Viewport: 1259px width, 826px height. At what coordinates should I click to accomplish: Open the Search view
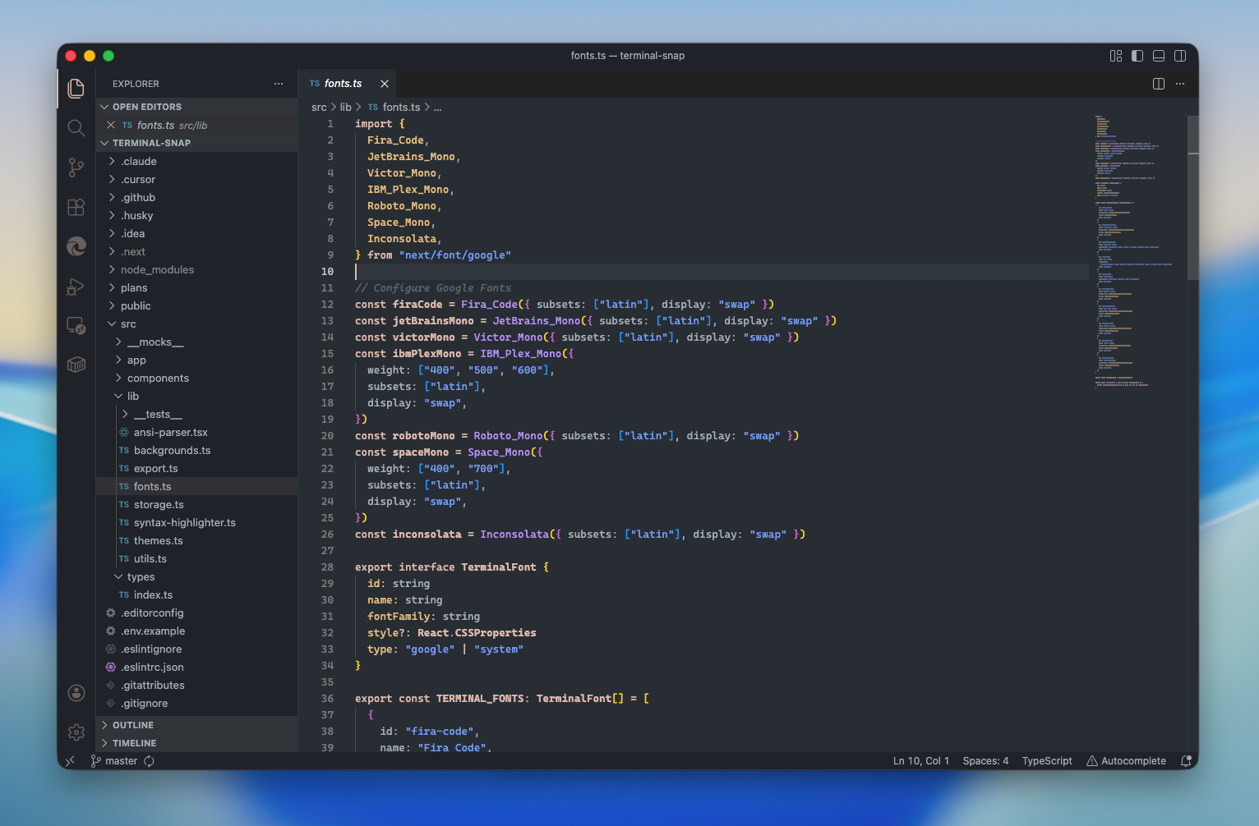76,128
